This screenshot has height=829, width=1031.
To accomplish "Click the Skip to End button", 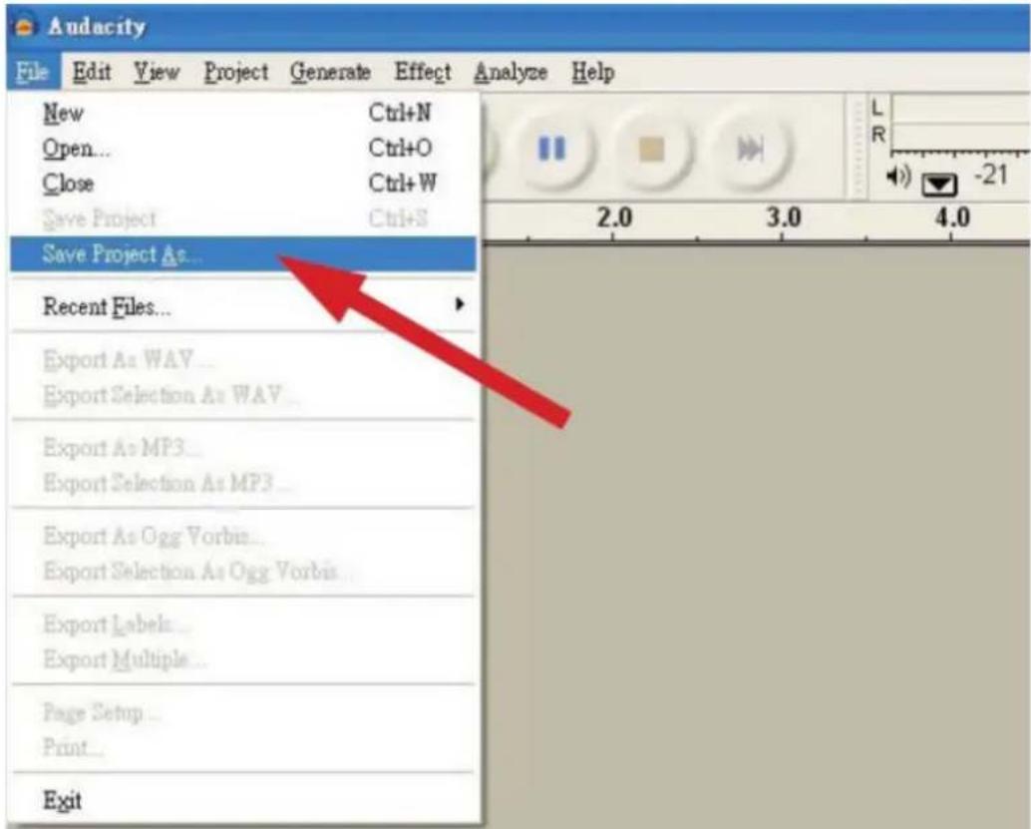I will (x=751, y=149).
